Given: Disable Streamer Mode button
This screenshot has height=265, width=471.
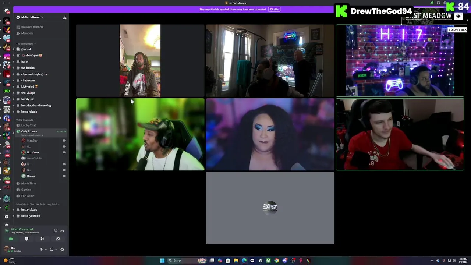Looking at the screenshot, I should 274,9.
